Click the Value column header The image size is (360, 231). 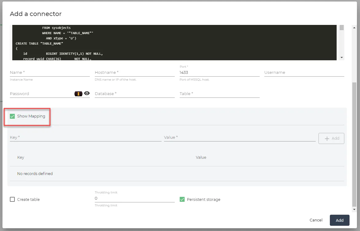201,157
